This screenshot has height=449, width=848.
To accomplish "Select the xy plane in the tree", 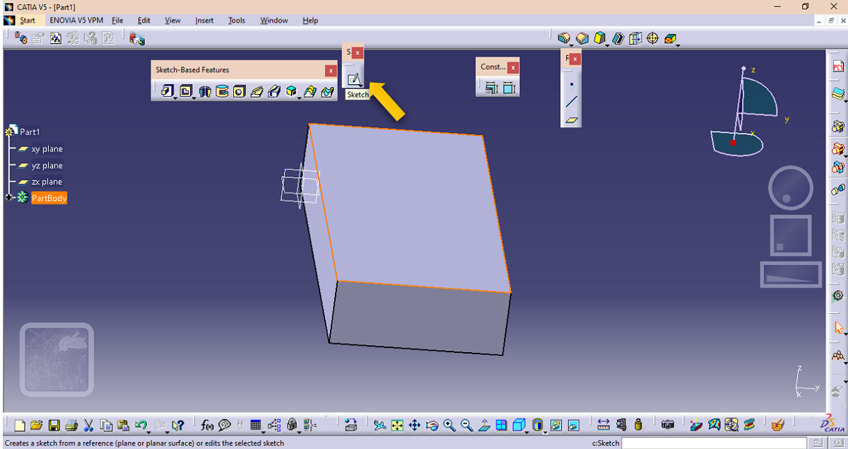I will coord(47,149).
